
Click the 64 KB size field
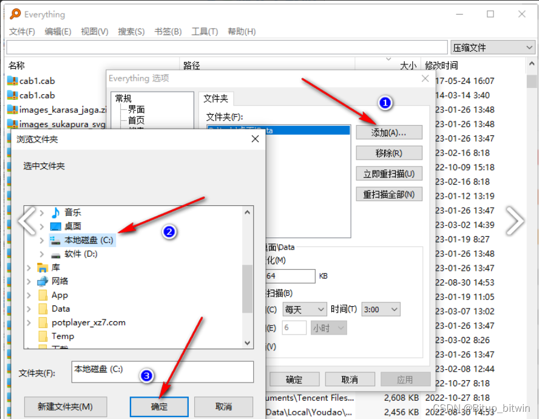click(290, 276)
